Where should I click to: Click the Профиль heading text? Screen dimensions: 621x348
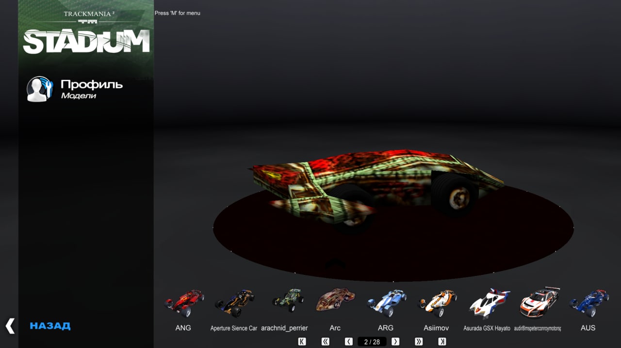pos(92,84)
